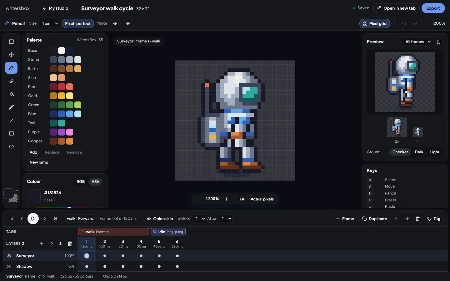
Task: Select the marquee selection tool
Action: click(x=11, y=42)
